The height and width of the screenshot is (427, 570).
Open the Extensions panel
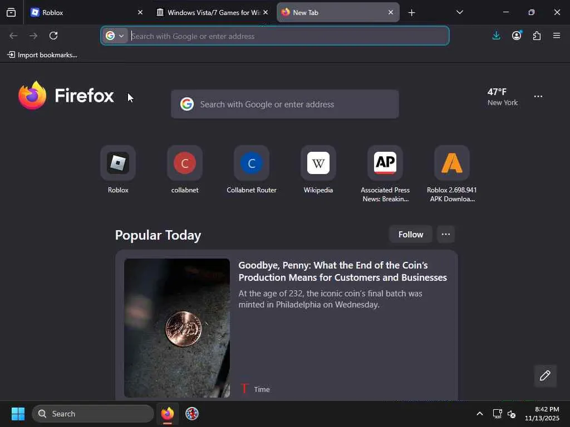pos(537,36)
